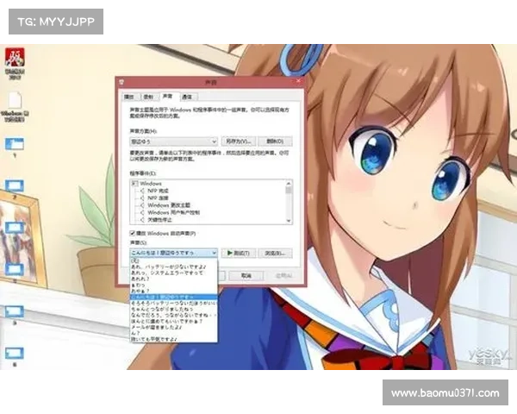Toggle 播放 Windows 启动声音 checkbox
The height and width of the screenshot is (414, 517).
(x=132, y=234)
